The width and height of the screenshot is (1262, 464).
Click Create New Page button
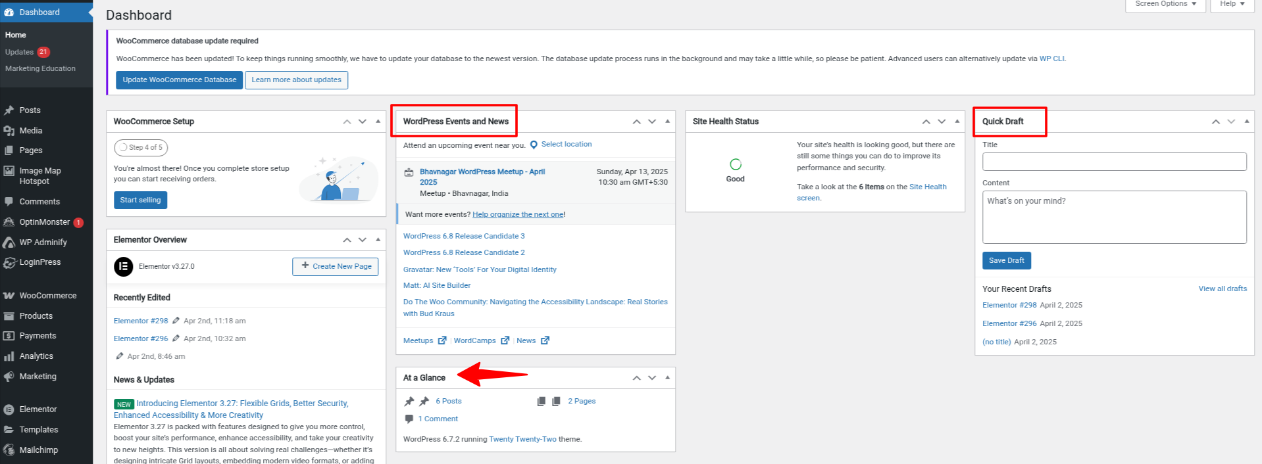click(x=336, y=266)
